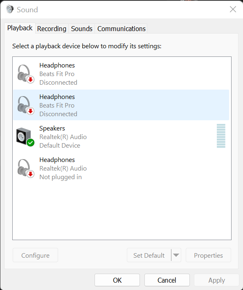Click the Realtek Speakers device icon
Image resolution: width=243 pixels, height=290 pixels.
[25, 137]
